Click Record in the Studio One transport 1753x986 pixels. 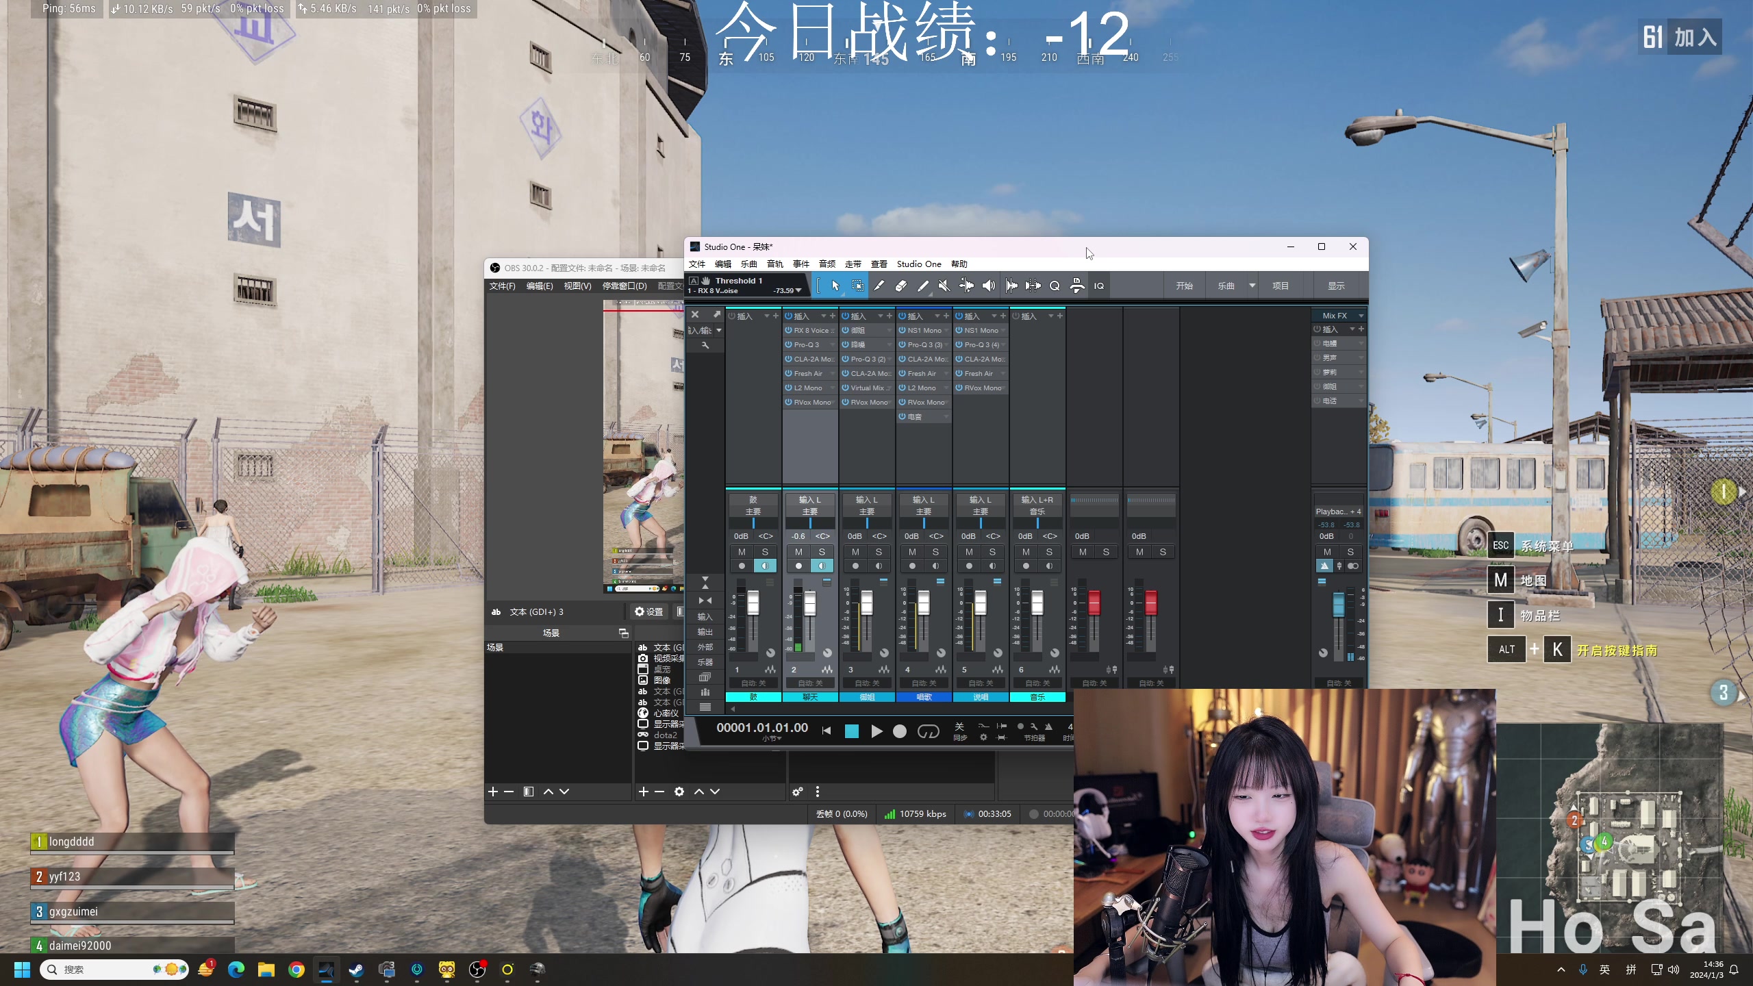pos(900,731)
